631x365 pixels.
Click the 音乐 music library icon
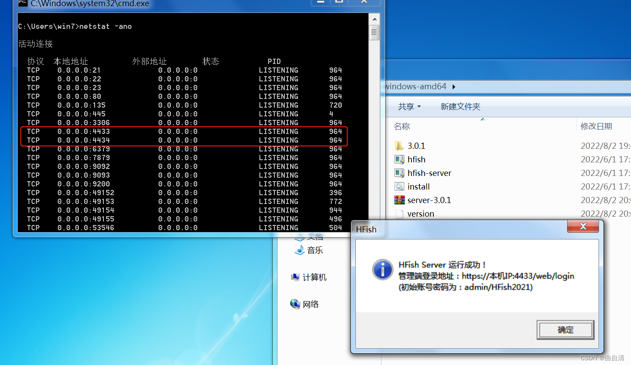point(300,250)
